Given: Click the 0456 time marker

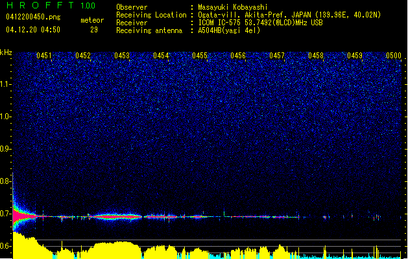Looking at the screenshot, I should point(238,56).
